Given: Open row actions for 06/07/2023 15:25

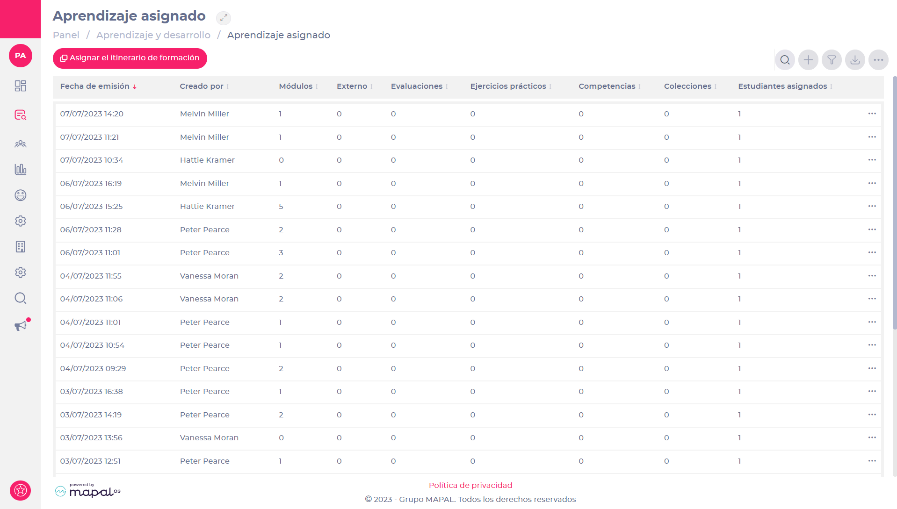Looking at the screenshot, I should 872,206.
